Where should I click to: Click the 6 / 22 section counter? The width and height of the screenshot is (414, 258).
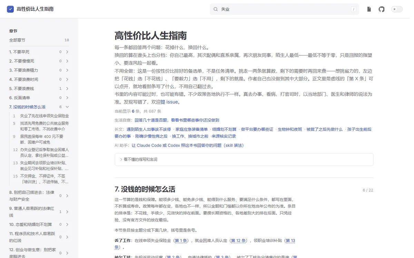click(368, 190)
